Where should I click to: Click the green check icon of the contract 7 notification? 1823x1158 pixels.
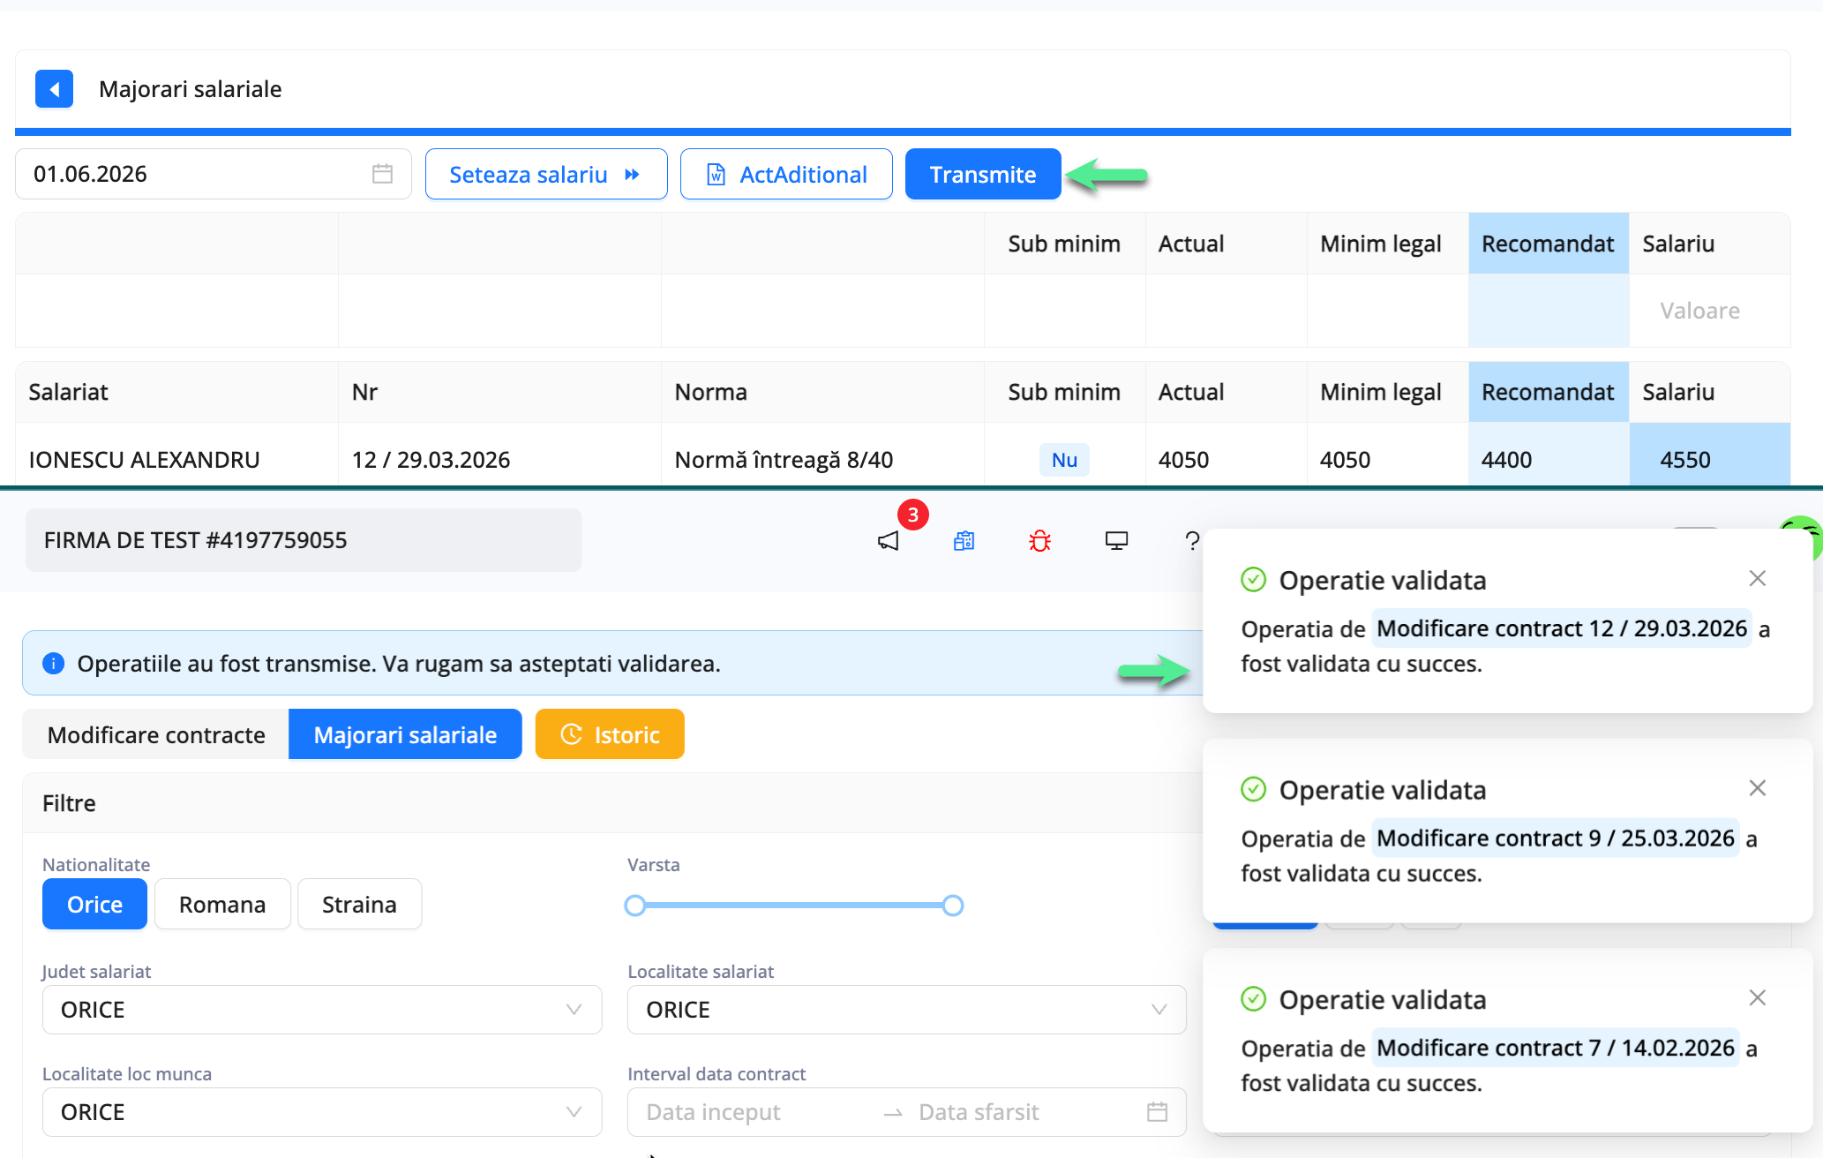tap(1253, 999)
